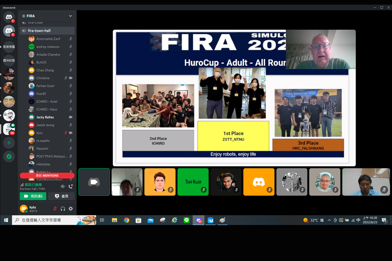The height and width of the screenshot is (261, 392).
Task: Click the Add a Server plus icon
Action: [9, 143]
